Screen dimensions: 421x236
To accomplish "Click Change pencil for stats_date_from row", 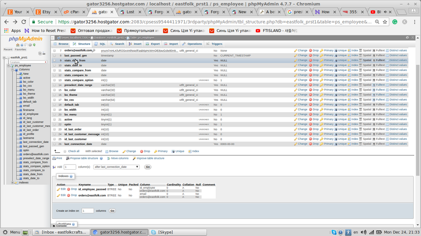I will click(296, 60).
